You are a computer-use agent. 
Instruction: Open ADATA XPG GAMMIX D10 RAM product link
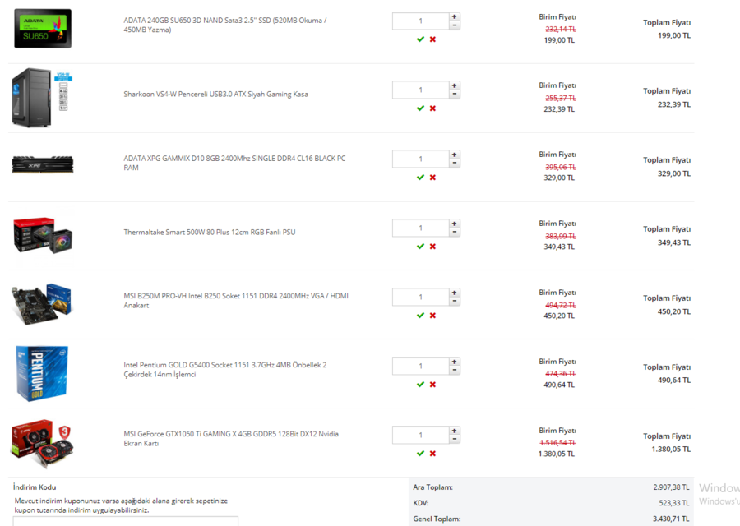(234, 163)
